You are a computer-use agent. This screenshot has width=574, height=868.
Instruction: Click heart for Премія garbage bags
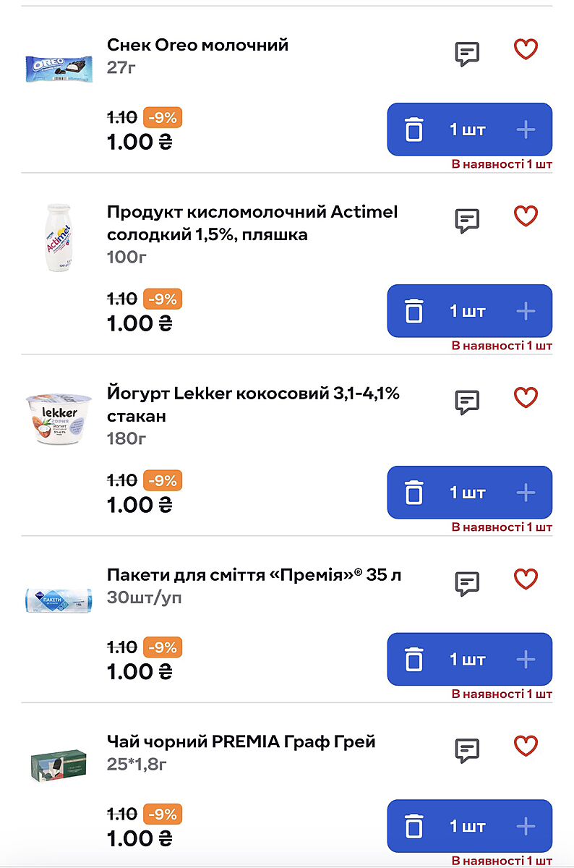pyautogui.click(x=526, y=579)
